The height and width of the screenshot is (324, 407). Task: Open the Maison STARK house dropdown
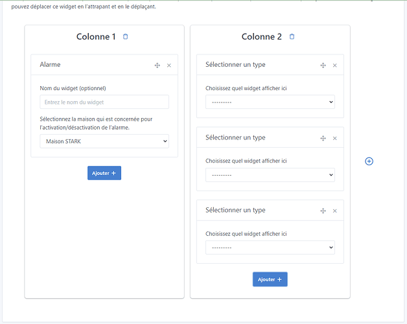click(x=104, y=141)
